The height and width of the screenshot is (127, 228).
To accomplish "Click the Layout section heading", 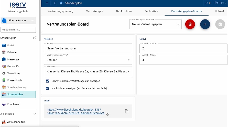I will pos(143,39).
